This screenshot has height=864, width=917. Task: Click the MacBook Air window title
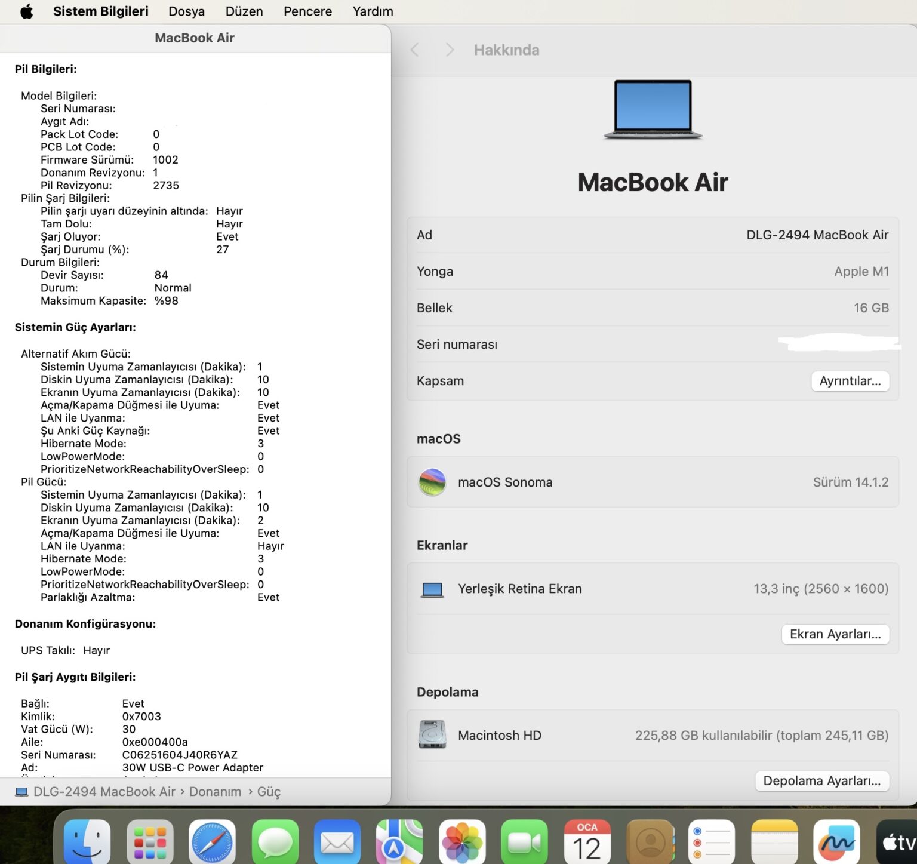(x=195, y=38)
